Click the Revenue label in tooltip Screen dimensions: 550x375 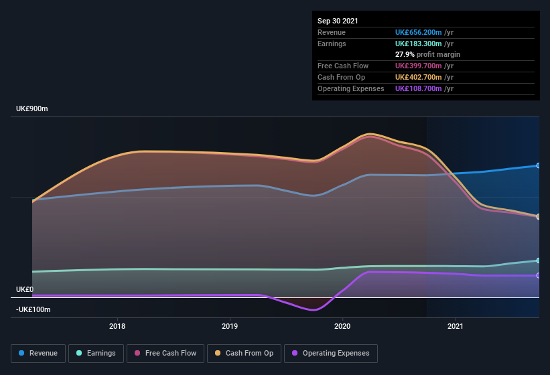click(x=332, y=32)
